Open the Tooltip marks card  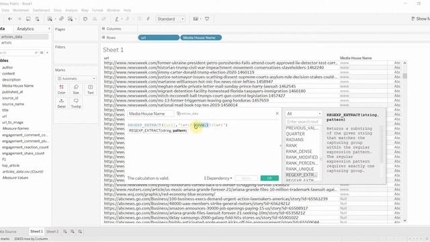pyautogui.click(x=76, y=103)
